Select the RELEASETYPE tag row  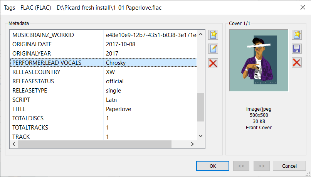coord(103,91)
